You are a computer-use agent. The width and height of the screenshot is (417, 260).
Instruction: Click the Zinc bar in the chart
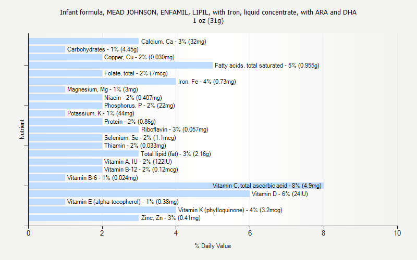click(84, 218)
